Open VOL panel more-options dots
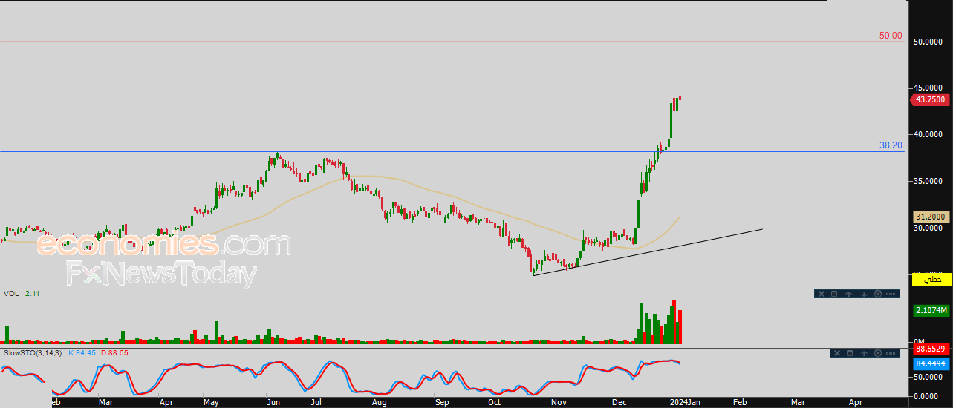This screenshot has width=953, height=408. click(892, 294)
